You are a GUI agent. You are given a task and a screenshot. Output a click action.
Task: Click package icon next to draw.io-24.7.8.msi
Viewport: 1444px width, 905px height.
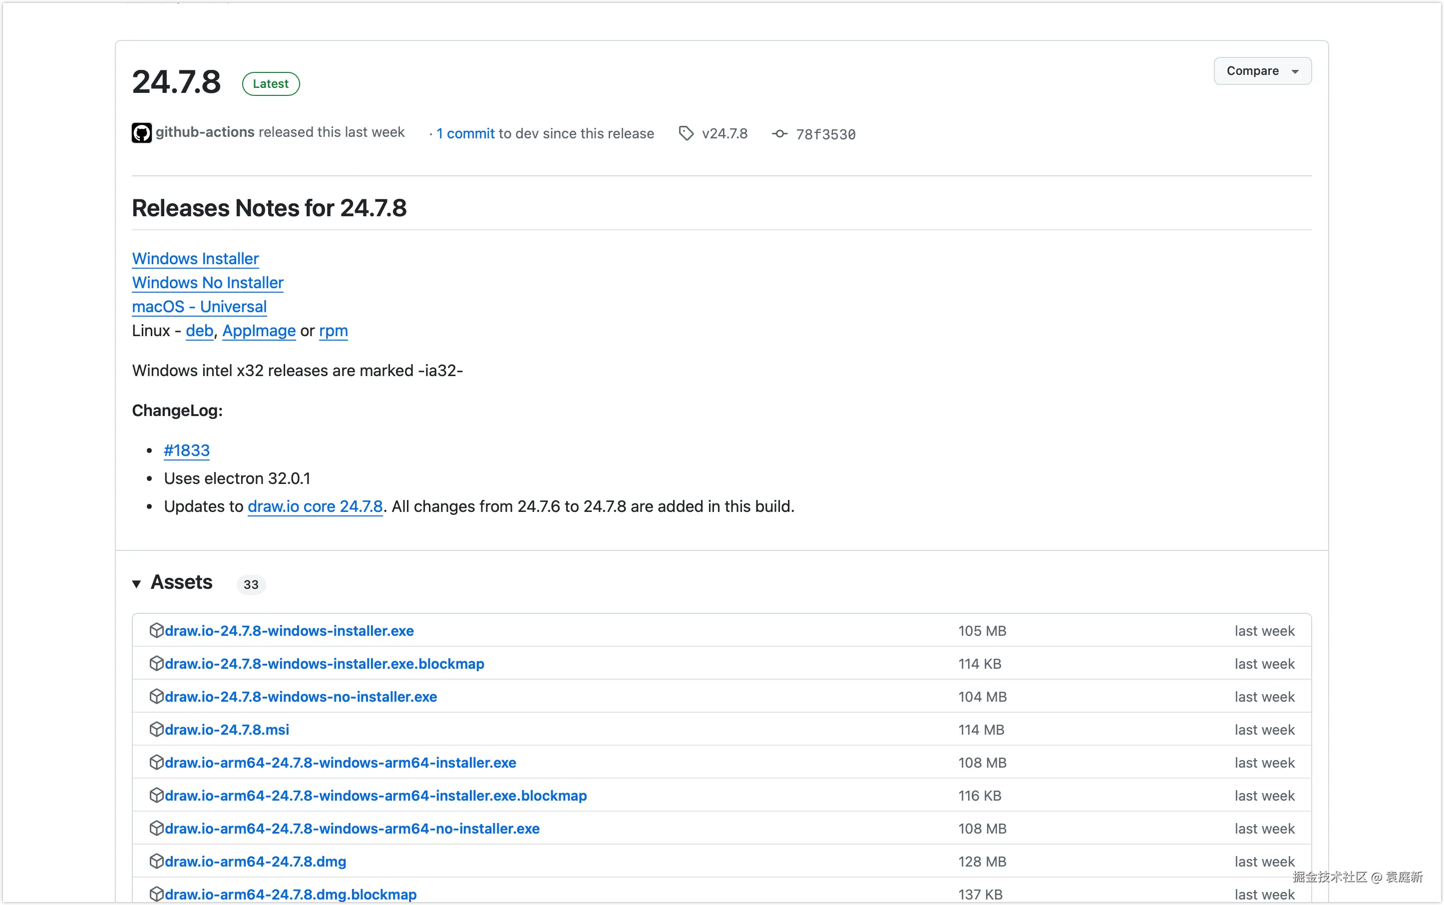coord(156,729)
